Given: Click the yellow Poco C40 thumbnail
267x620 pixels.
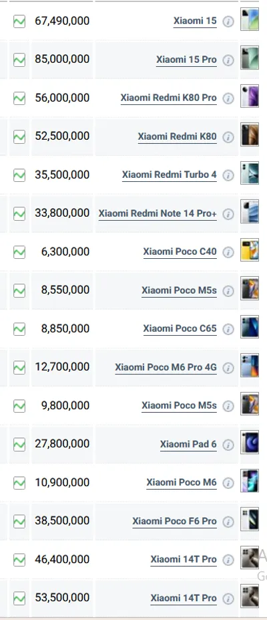Looking at the screenshot, I should point(250,250).
